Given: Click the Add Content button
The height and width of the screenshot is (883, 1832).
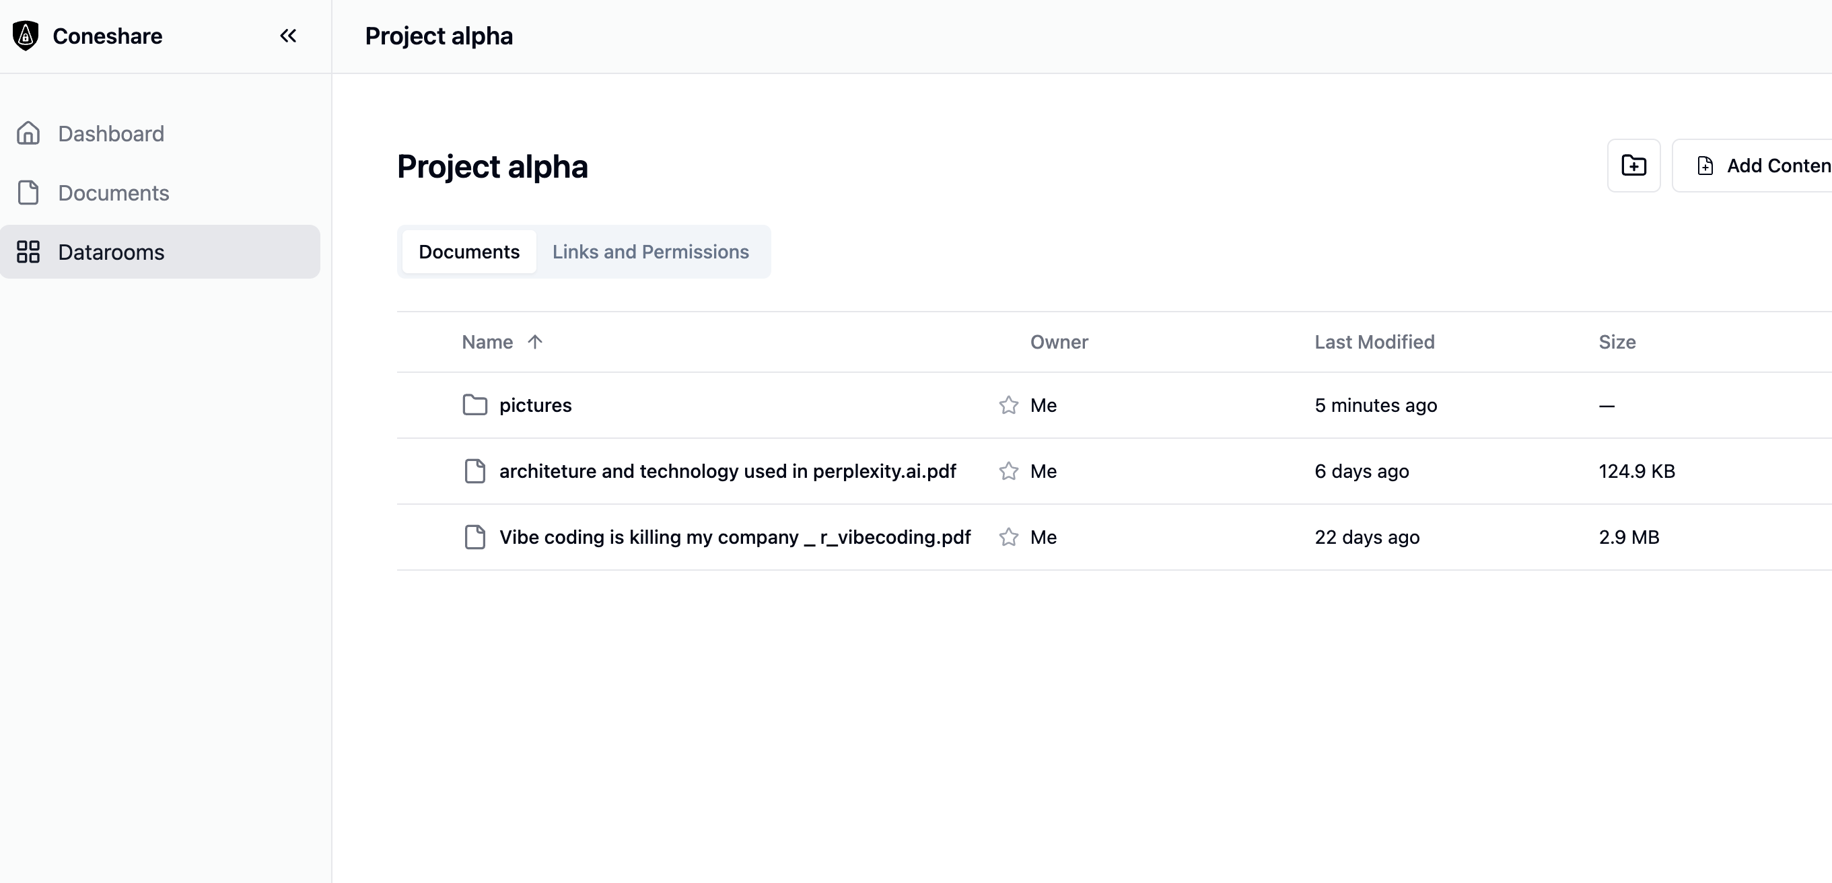Looking at the screenshot, I should click(x=1764, y=166).
